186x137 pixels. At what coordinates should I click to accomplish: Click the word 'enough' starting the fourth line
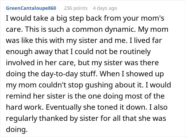pyautogui.click(x=18, y=51)
